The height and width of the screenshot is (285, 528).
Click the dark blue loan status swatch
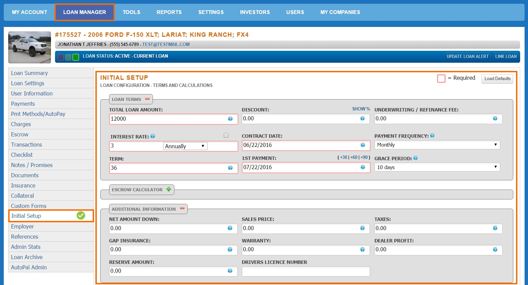pyautogui.click(x=61, y=57)
